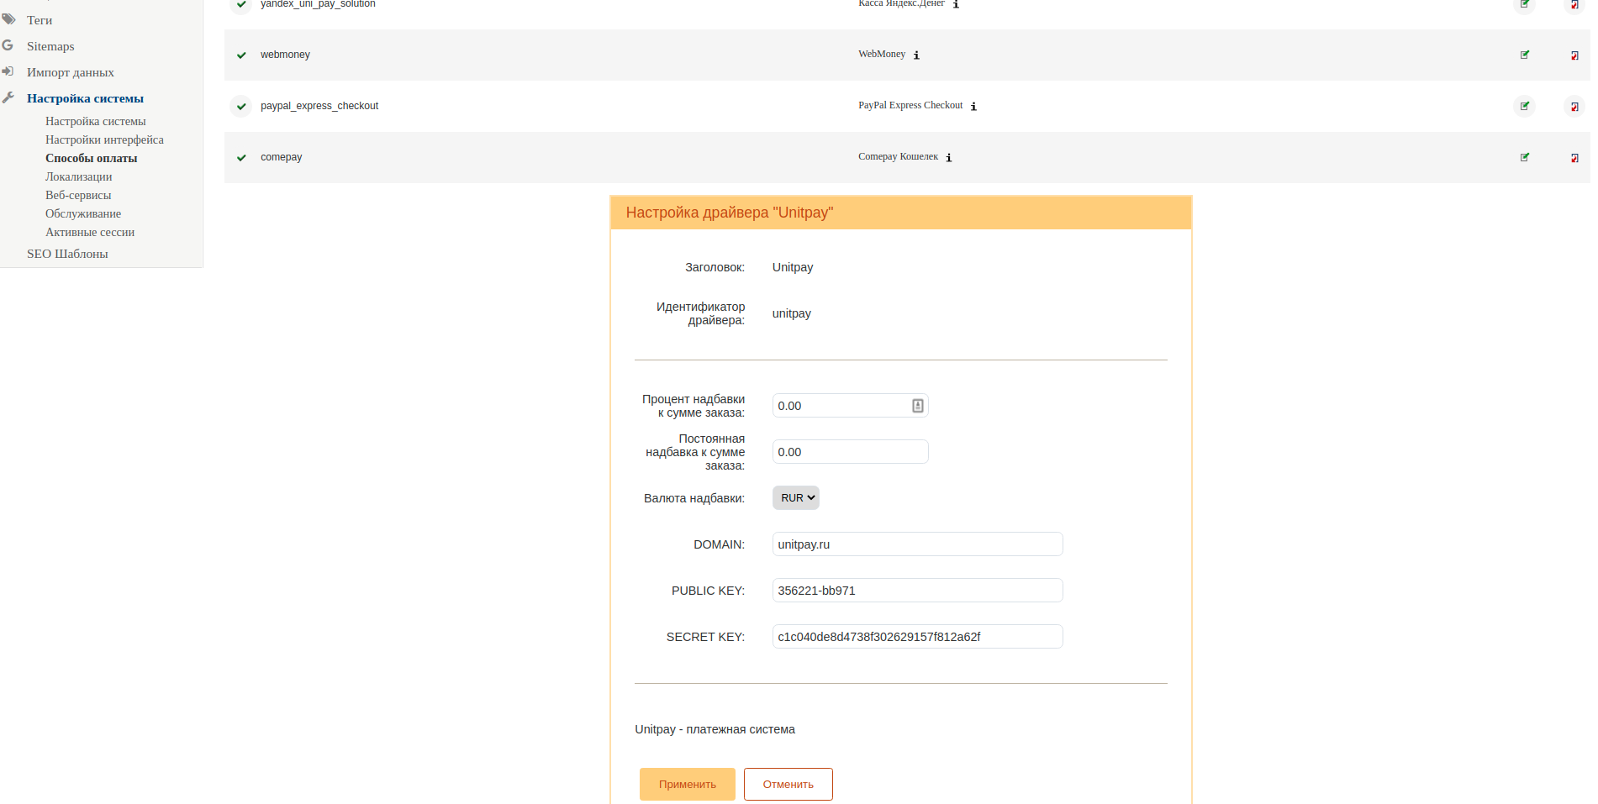Click the delete icon in comepay row
Viewport: 1598px width, 804px height.
coord(1574,158)
